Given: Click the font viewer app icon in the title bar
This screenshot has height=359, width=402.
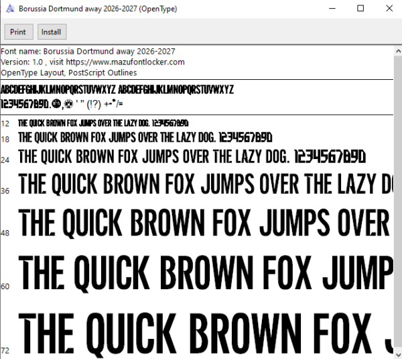Looking at the screenshot, I should click(10, 9).
